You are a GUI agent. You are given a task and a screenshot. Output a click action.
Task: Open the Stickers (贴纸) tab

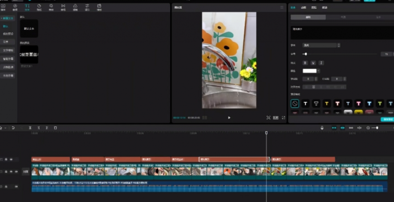coord(39,7)
